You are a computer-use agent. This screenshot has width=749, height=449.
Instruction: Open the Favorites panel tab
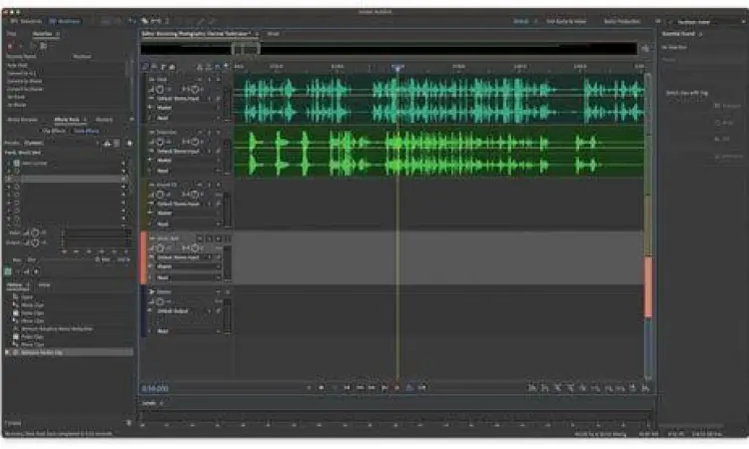43,34
